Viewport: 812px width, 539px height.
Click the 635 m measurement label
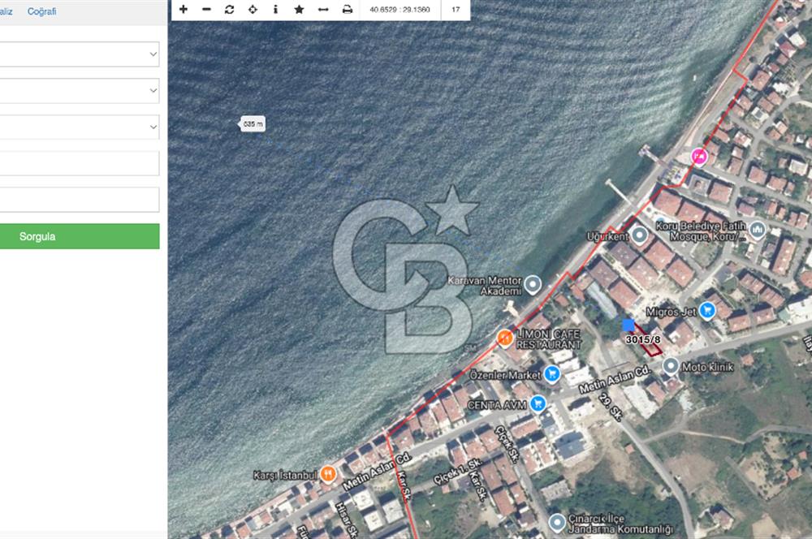pyautogui.click(x=253, y=123)
